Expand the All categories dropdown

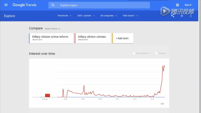pyautogui.click(x=109, y=16)
